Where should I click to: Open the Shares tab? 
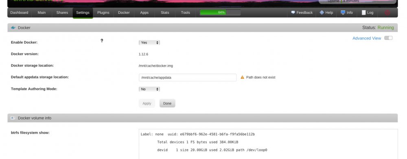click(62, 13)
